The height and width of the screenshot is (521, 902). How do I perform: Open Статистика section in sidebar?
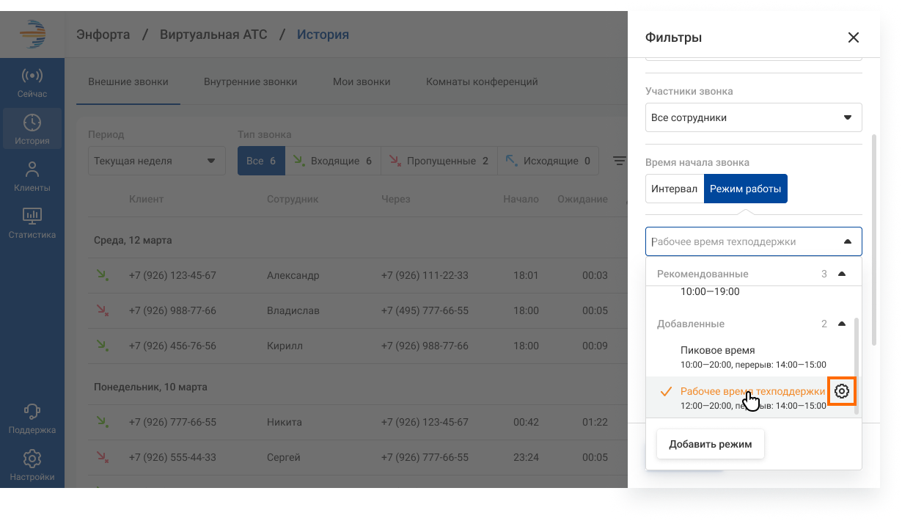click(32, 224)
